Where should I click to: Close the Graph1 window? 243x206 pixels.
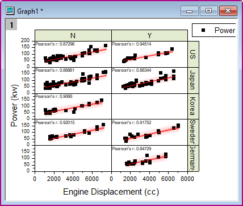pyautogui.click(x=228, y=11)
